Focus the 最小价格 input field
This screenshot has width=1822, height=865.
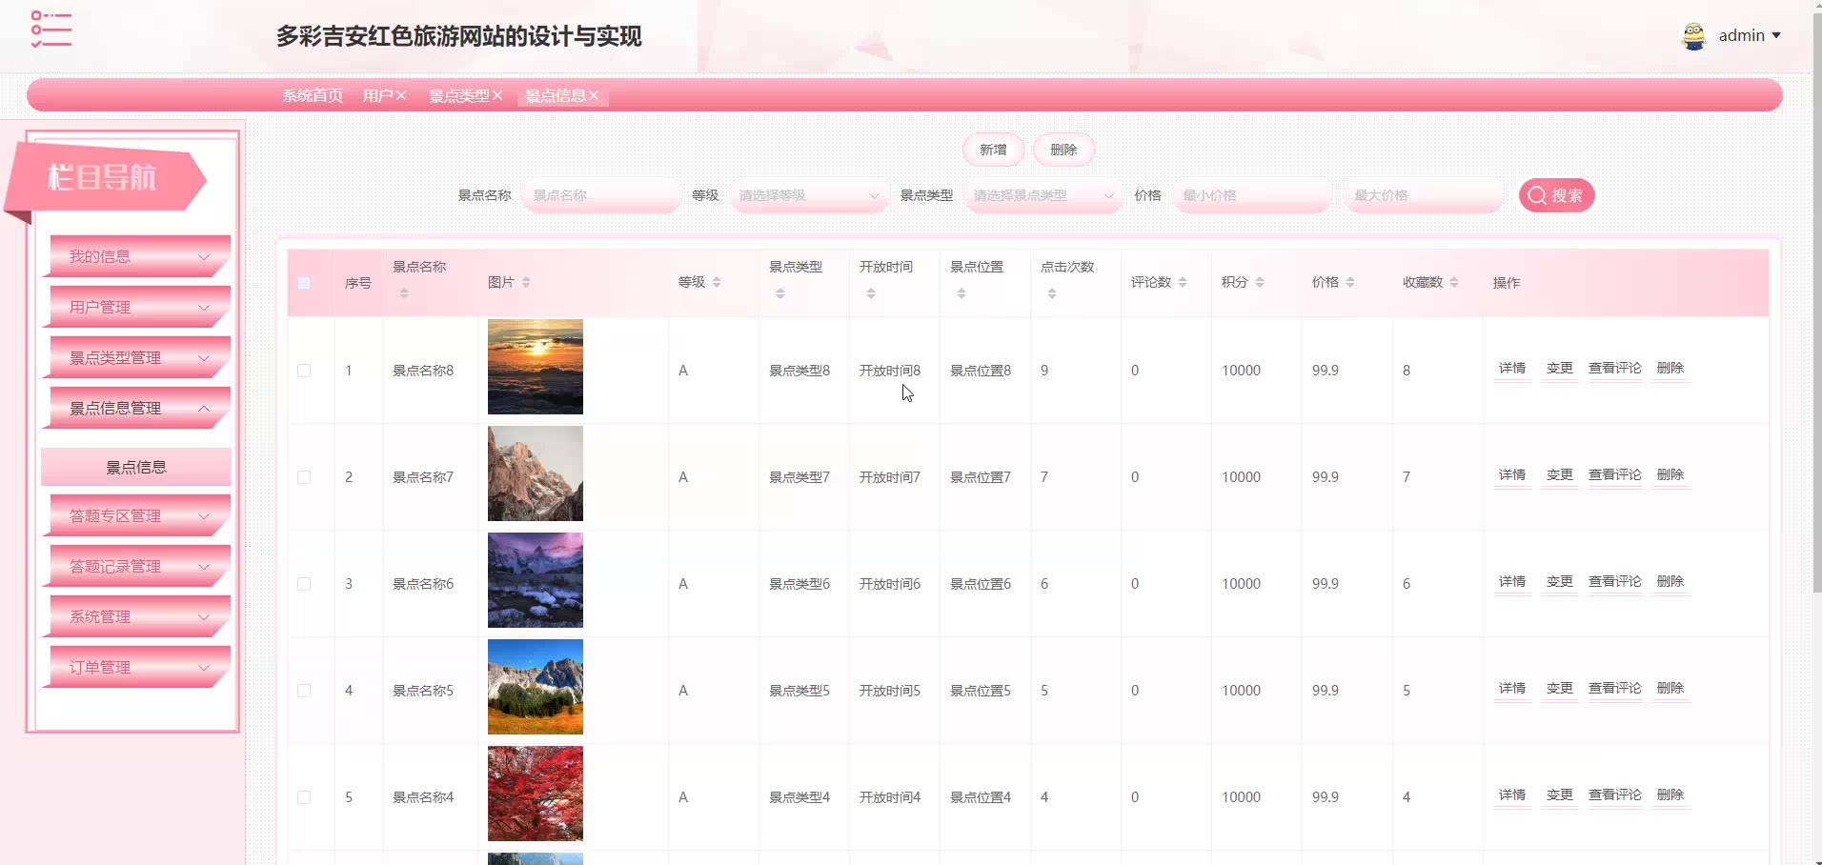pos(1251,195)
